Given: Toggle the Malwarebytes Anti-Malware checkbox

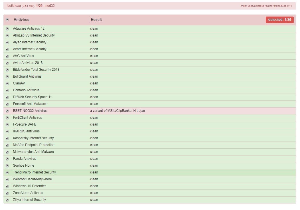Looking at the screenshot, I should [x=7, y=152].
